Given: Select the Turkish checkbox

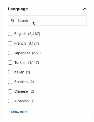Looking at the screenshot, I should click(x=10, y=63).
